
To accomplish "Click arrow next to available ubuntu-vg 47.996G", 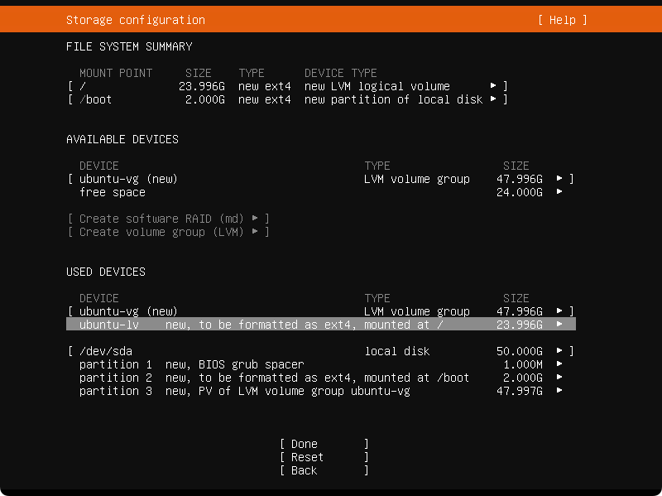I will tap(559, 179).
